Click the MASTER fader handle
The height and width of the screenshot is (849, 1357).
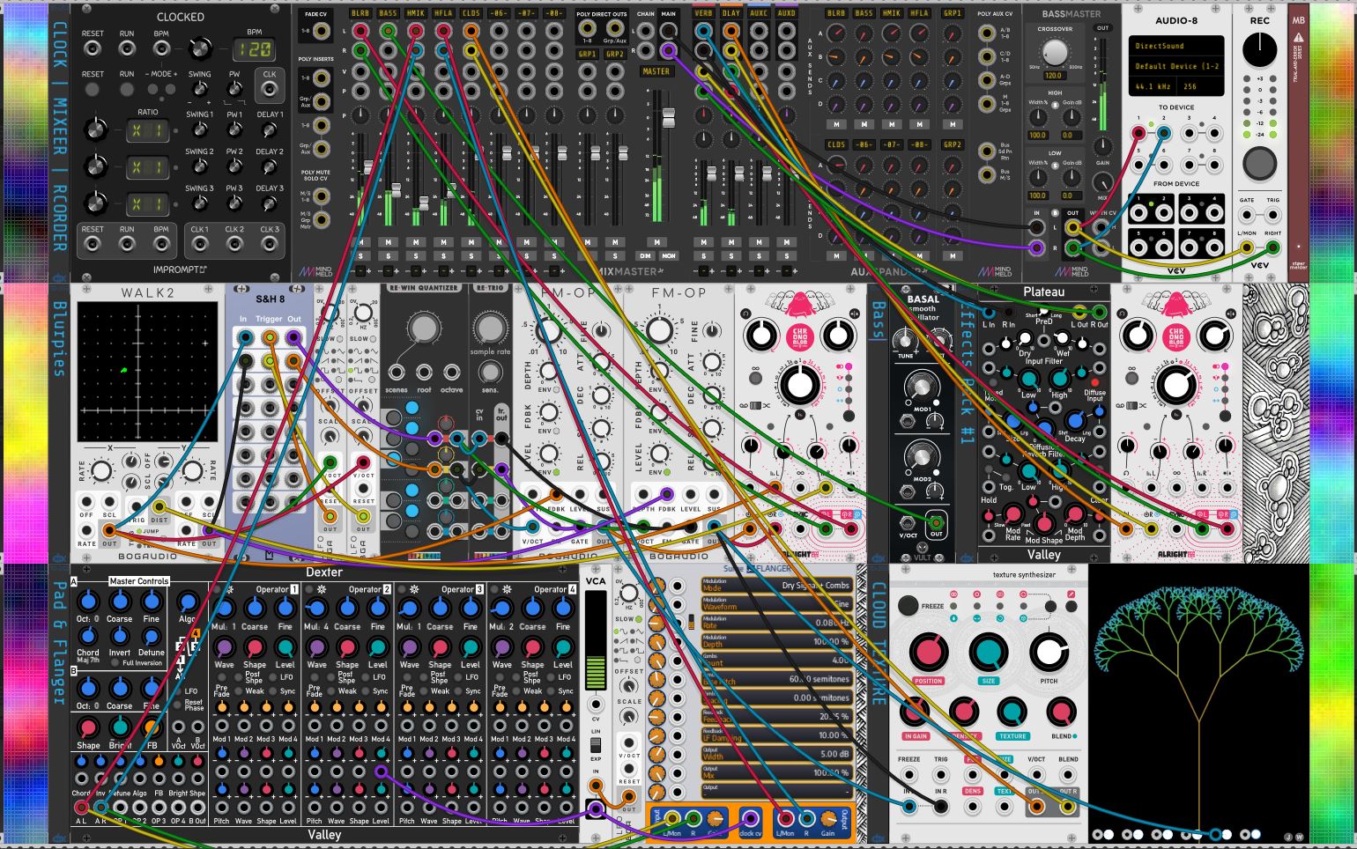[x=668, y=117]
